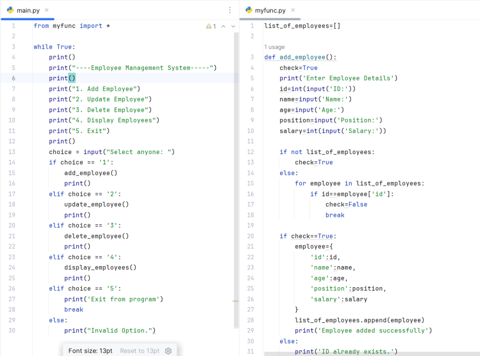Screen dimensions: 480x356
Task: Open font size settings gear icon
Action: [168, 351]
